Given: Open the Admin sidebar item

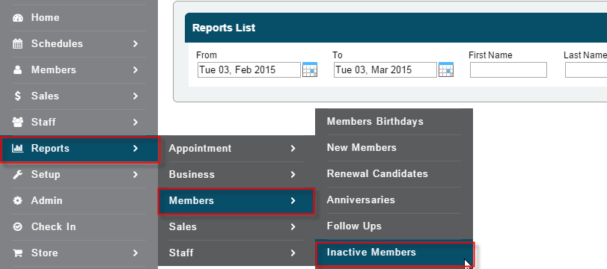Looking at the screenshot, I should [79, 200].
